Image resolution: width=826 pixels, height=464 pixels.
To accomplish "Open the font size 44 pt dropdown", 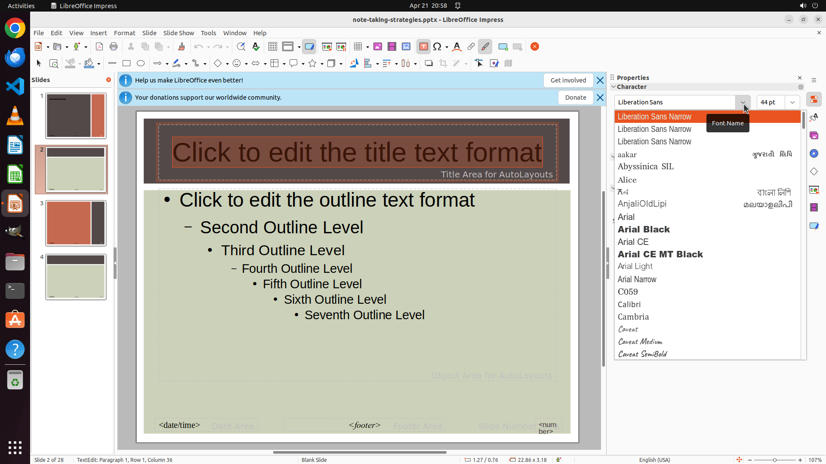I will pos(792,102).
